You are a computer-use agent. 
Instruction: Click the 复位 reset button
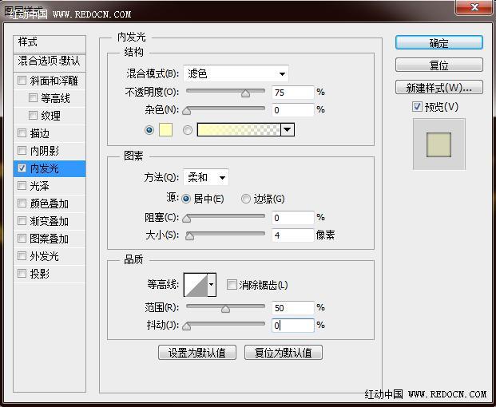point(439,65)
